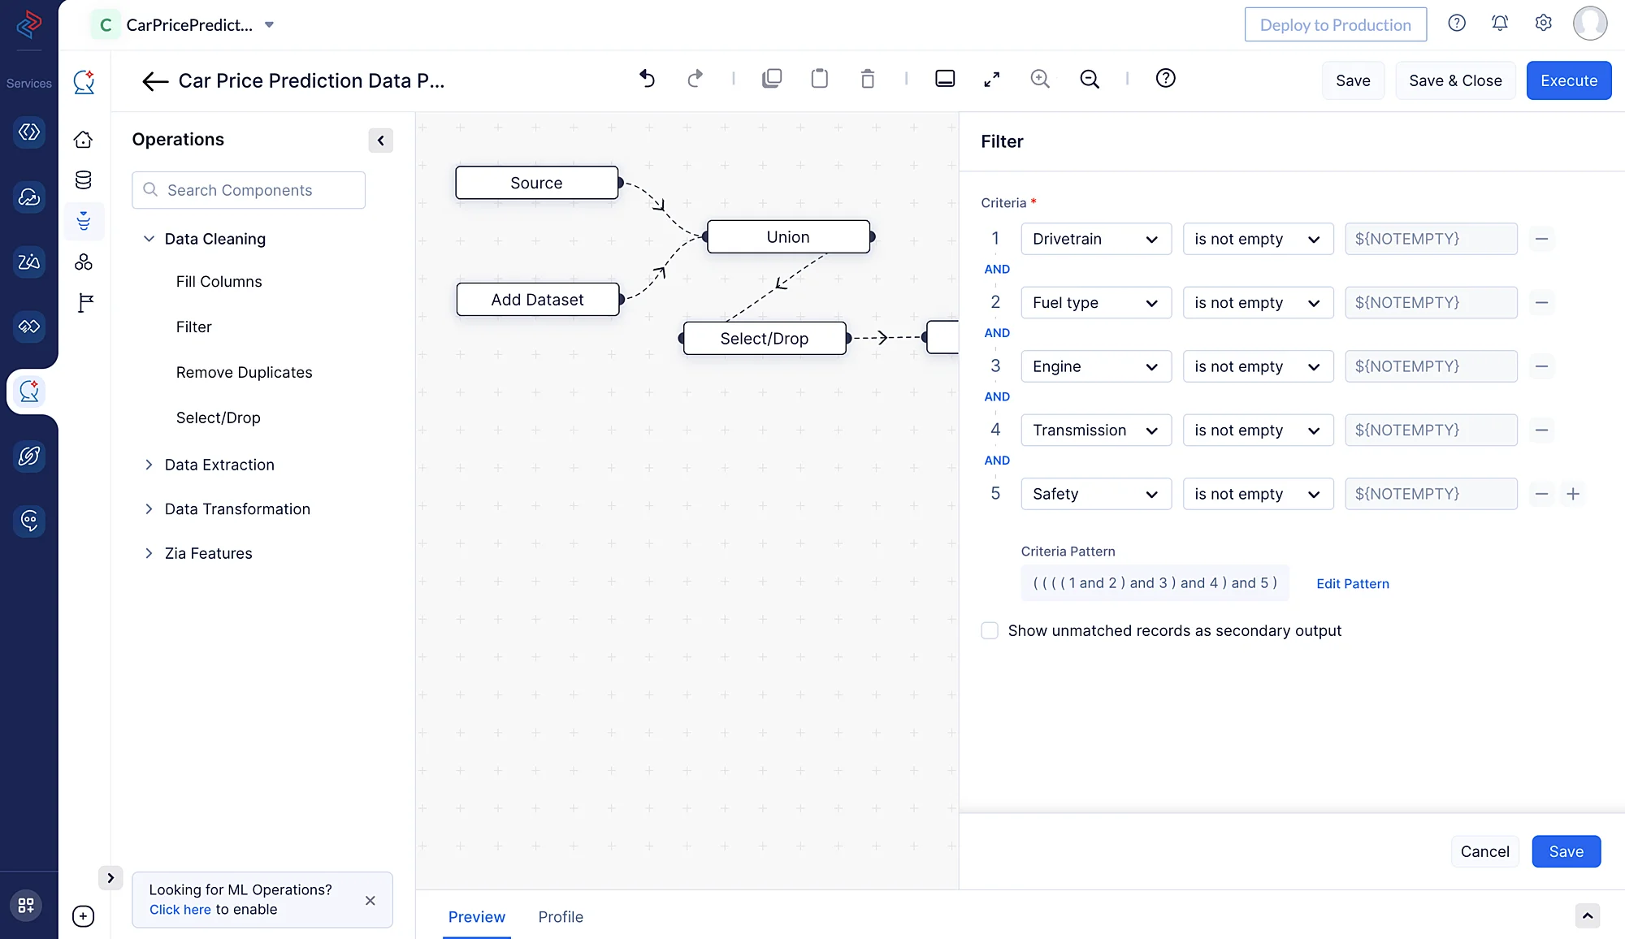This screenshot has width=1625, height=939.
Task: Click the trash delete icon in toolbar
Action: pos(868,79)
